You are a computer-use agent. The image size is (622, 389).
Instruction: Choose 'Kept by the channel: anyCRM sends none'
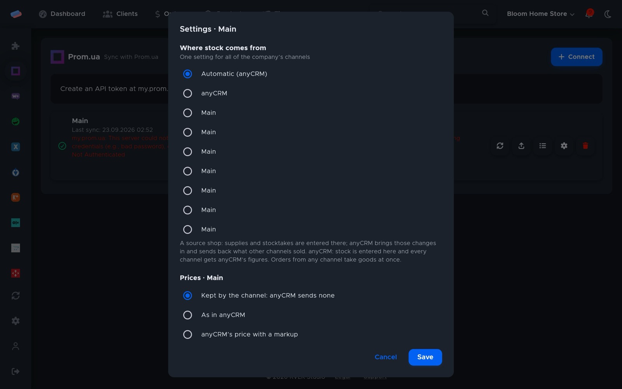point(187,296)
